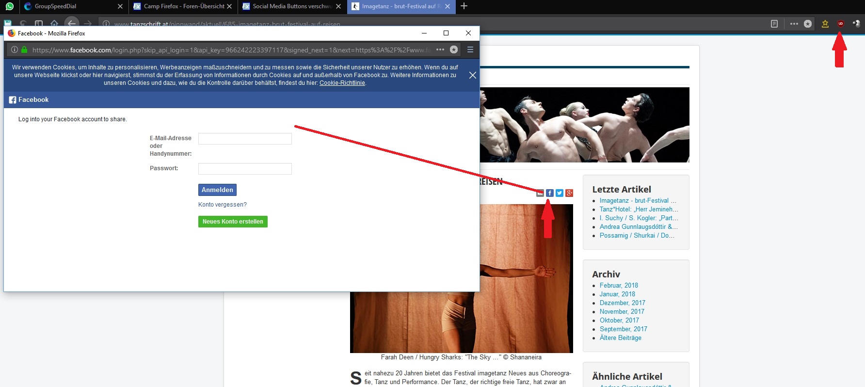
Task: Share article via Facebook icon
Action: [550, 193]
